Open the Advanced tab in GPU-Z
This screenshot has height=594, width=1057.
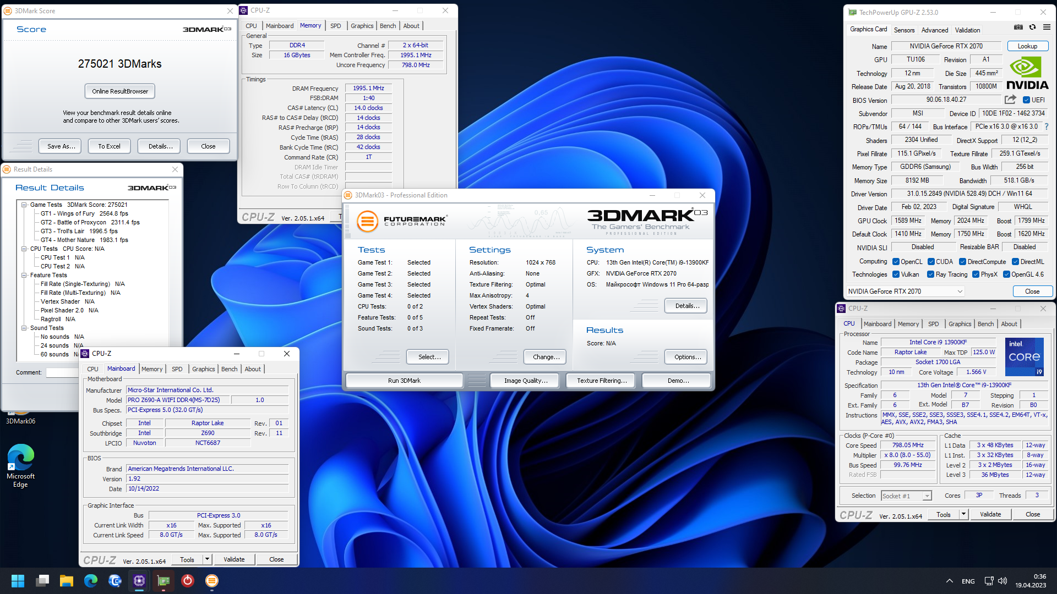(934, 30)
